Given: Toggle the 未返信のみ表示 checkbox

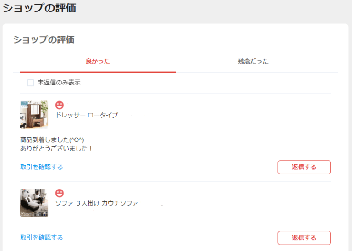Looking at the screenshot, I should [x=31, y=83].
